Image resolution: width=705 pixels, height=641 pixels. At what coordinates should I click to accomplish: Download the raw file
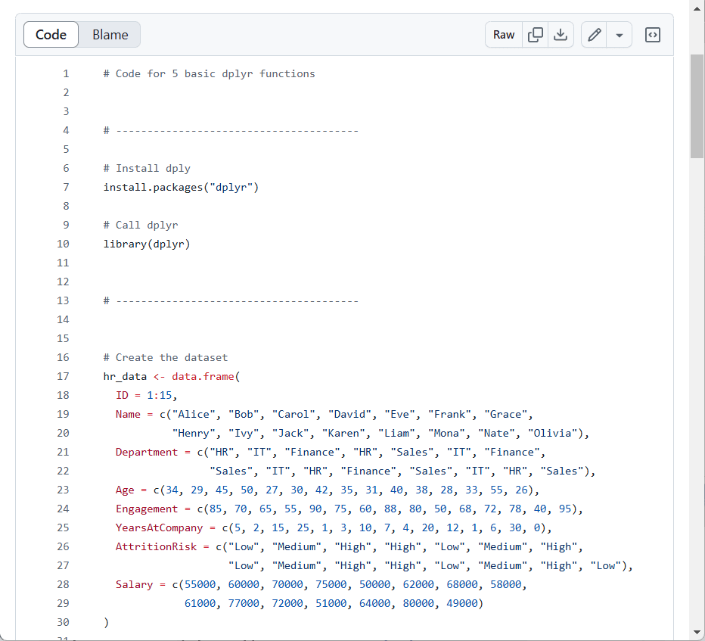[560, 35]
